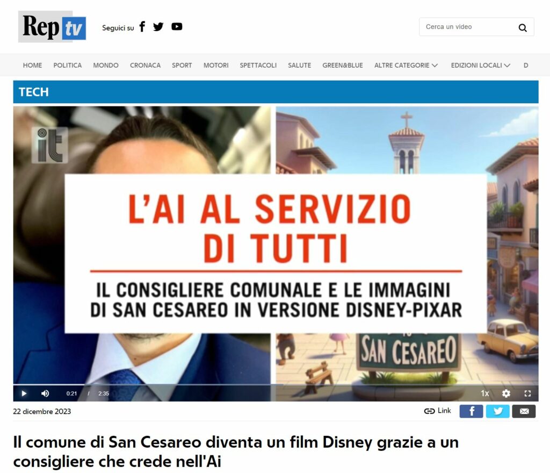Share the video by email
The height and width of the screenshot is (473, 550).
pos(524,411)
